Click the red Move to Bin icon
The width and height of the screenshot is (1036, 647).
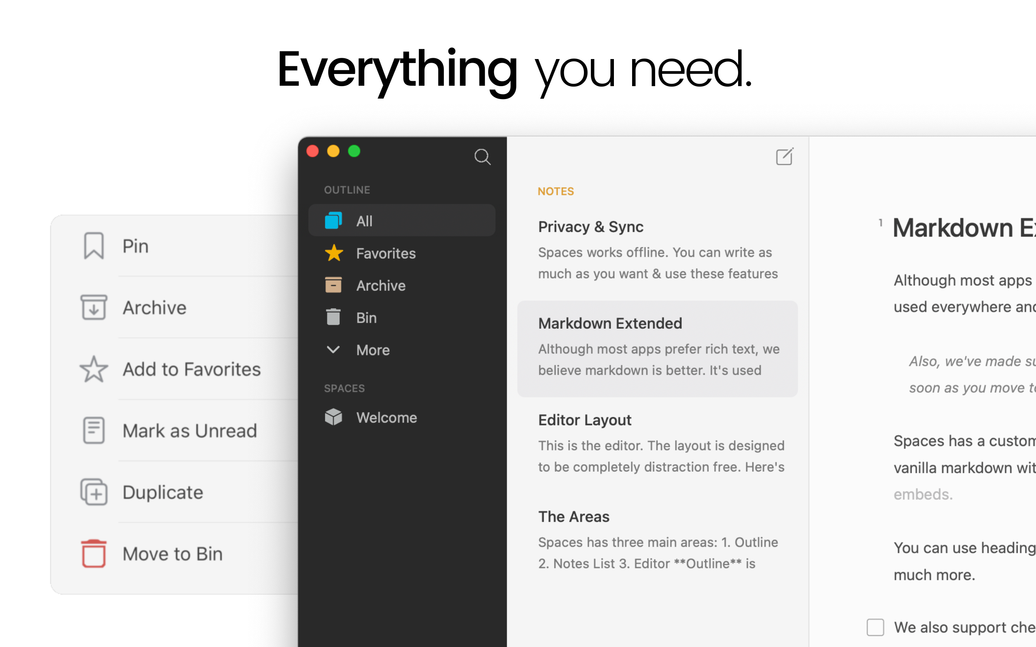[94, 554]
